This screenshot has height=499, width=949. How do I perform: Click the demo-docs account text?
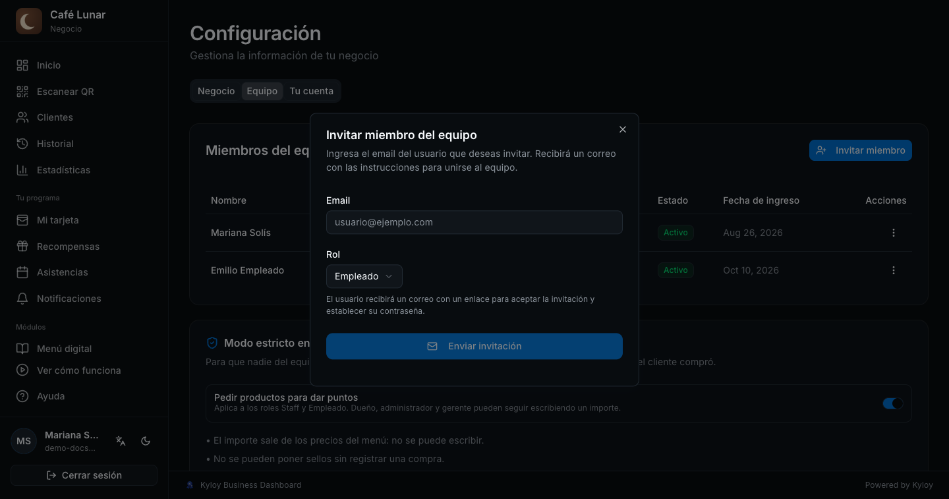[70, 448]
